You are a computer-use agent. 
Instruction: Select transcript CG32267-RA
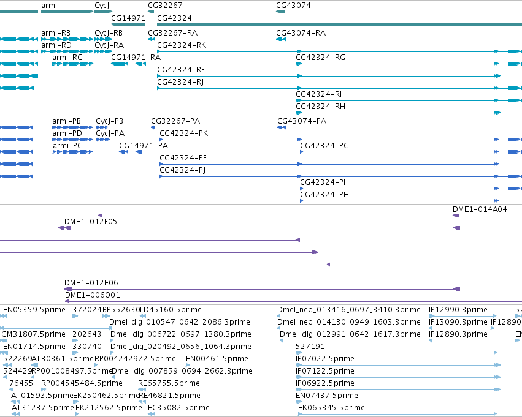pos(173,33)
